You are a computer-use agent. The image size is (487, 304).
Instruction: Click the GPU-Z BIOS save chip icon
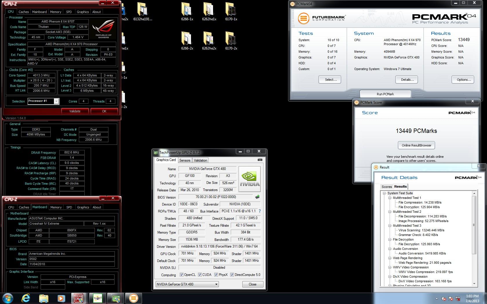257,197
